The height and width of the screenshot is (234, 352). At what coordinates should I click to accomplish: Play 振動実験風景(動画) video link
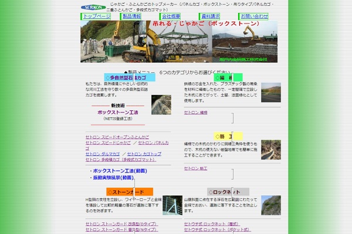coord(113,178)
